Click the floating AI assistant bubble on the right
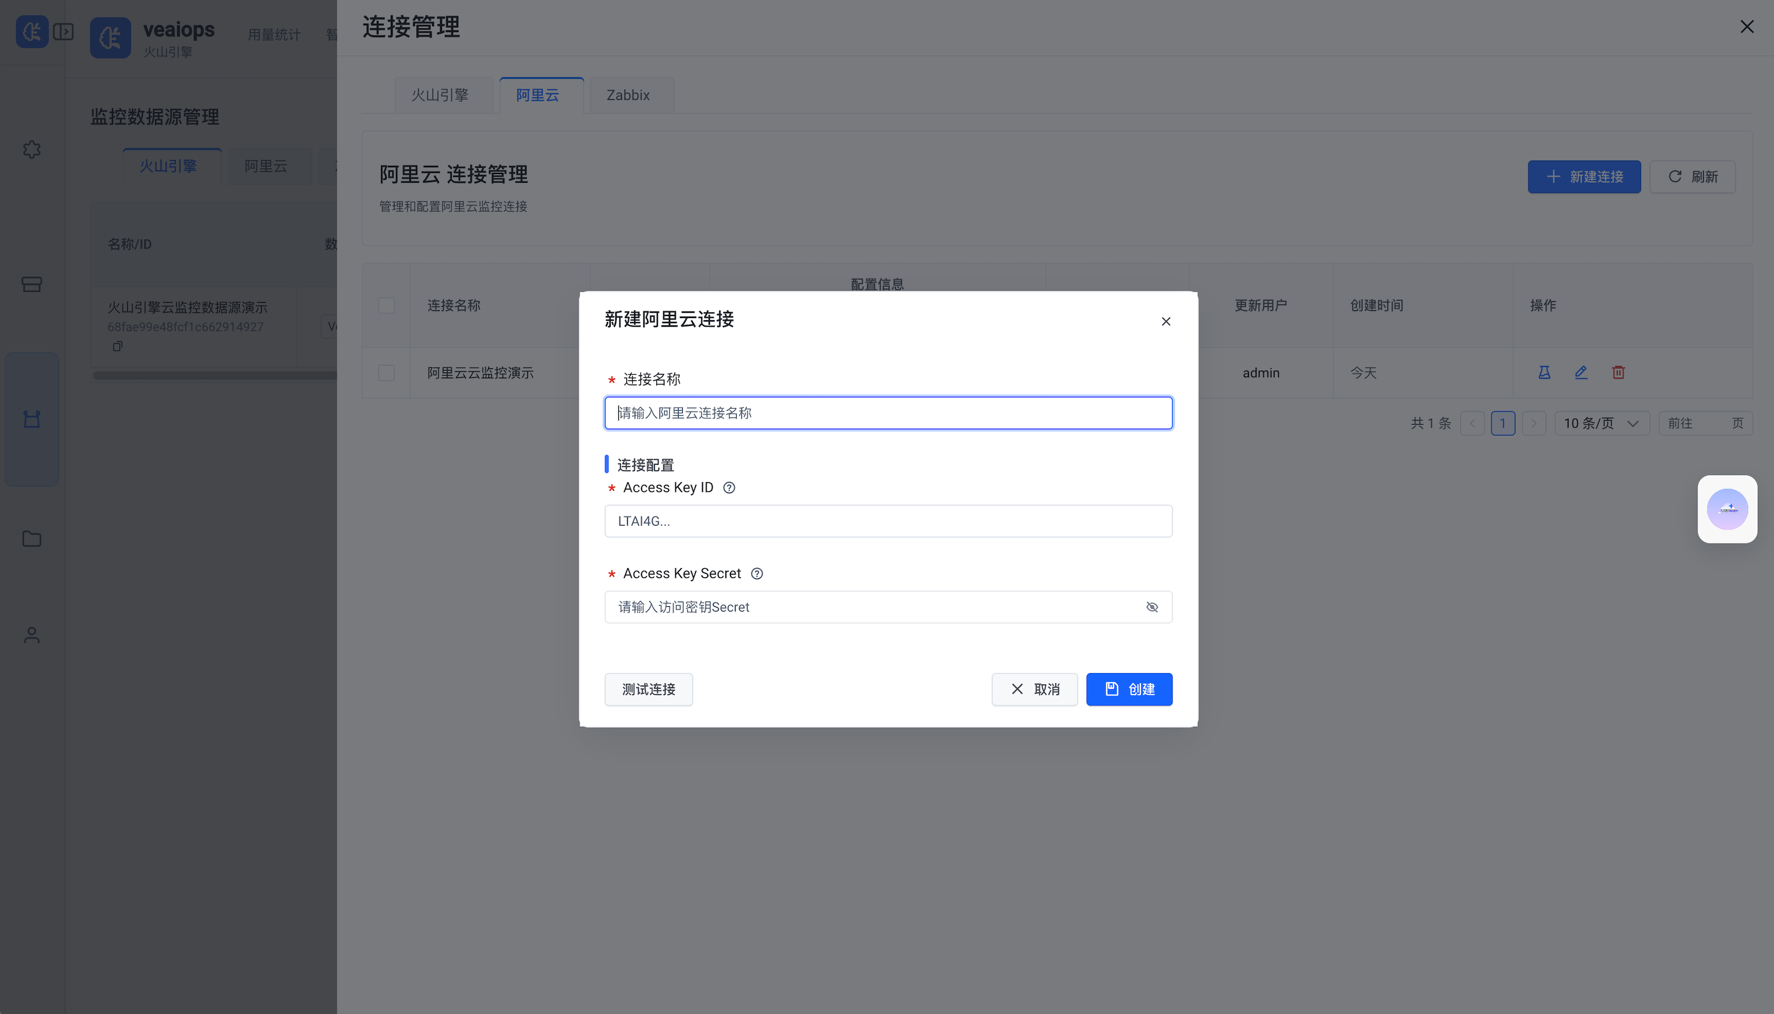Image resolution: width=1774 pixels, height=1014 pixels. click(1728, 509)
